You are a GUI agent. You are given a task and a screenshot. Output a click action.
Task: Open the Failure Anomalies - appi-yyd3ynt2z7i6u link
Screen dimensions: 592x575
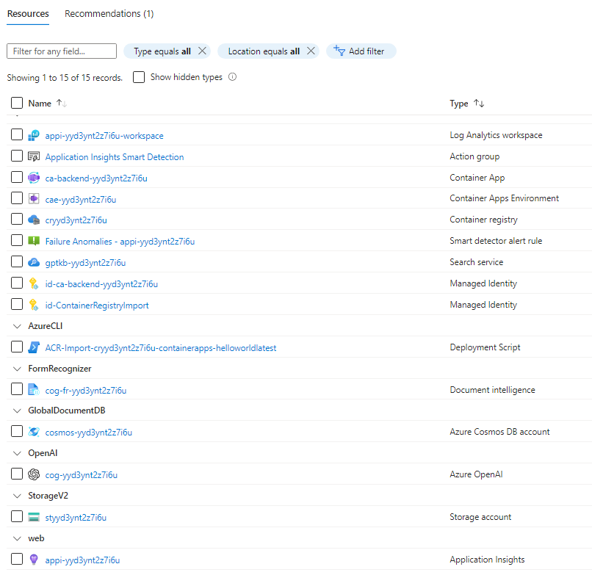pos(120,242)
